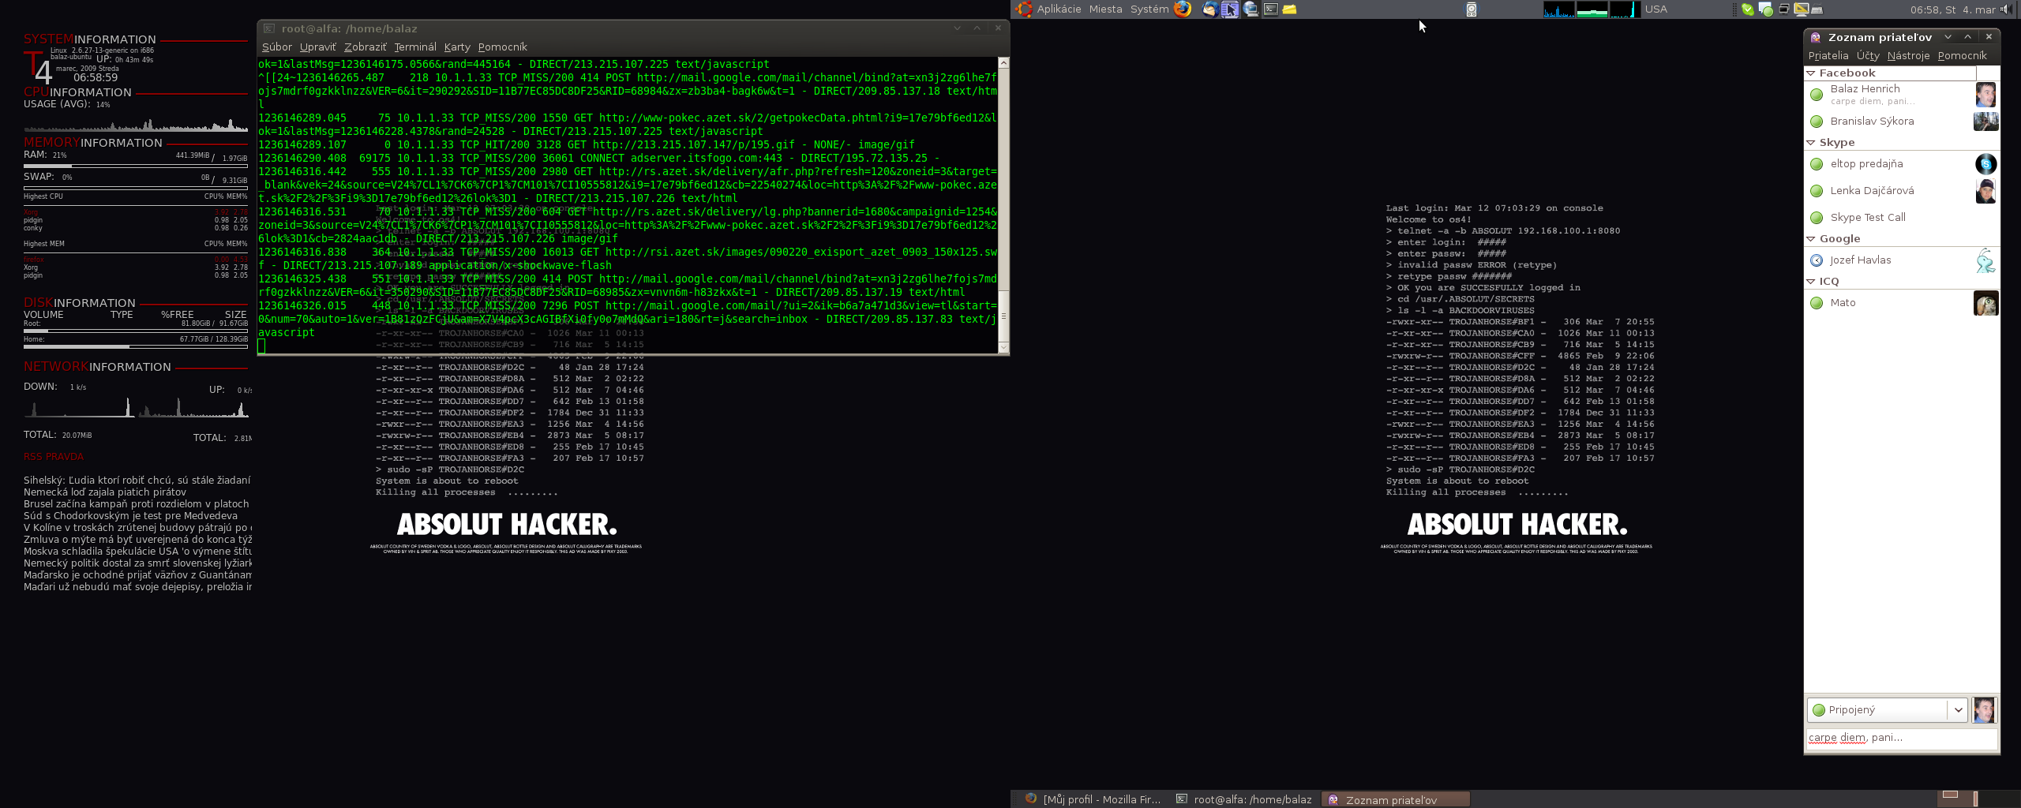Switch to root@alfa terminal taskbar button
The height and width of the screenshot is (808, 2021).
coord(1244,799)
